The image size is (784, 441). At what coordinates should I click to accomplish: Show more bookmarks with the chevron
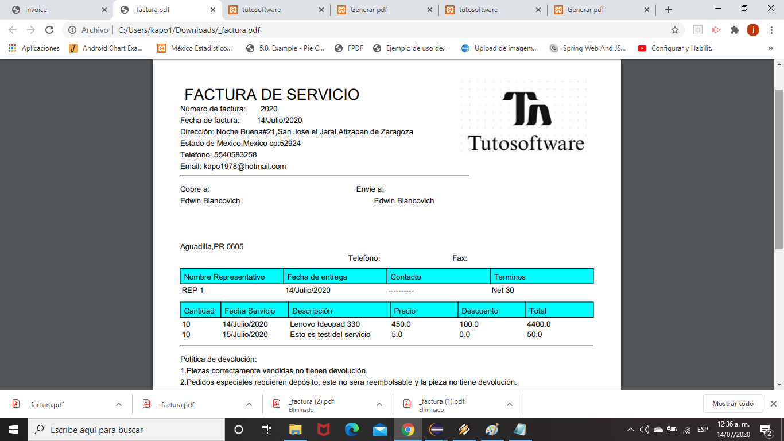pos(770,48)
